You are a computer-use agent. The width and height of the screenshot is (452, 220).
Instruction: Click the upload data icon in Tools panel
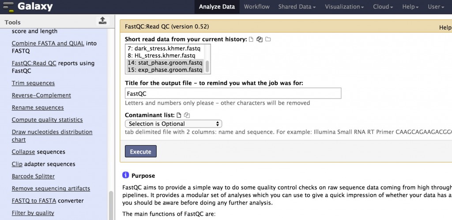coord(102,21)
